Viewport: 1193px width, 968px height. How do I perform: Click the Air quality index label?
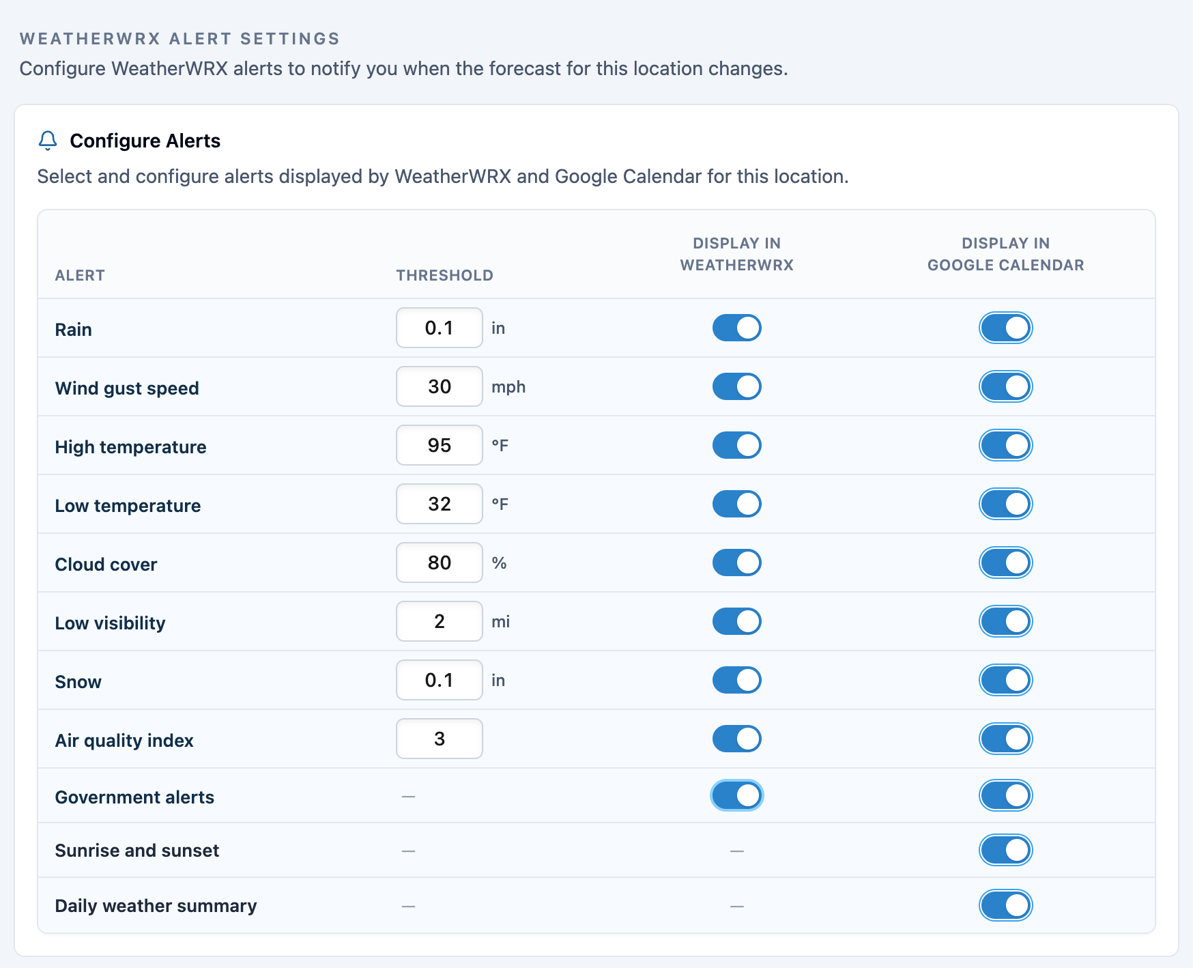124,741
